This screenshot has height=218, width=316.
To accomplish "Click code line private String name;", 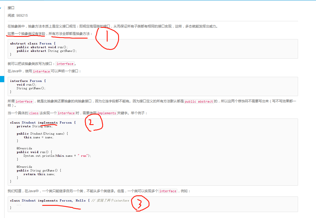I will (34, 126).
